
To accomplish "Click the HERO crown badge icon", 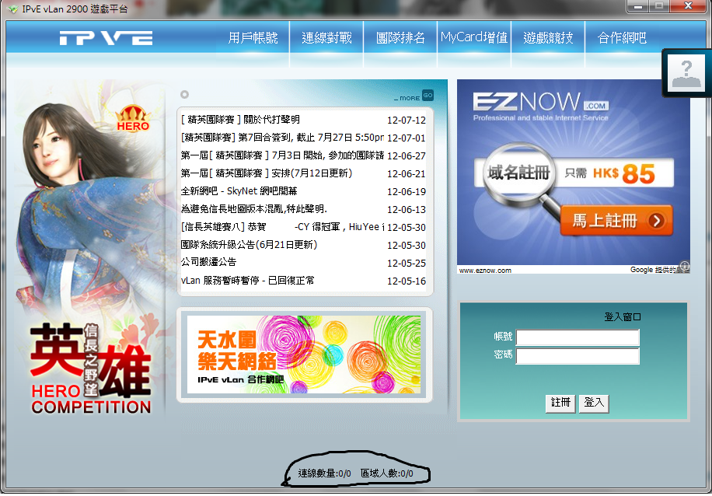I will pos(133,119).
